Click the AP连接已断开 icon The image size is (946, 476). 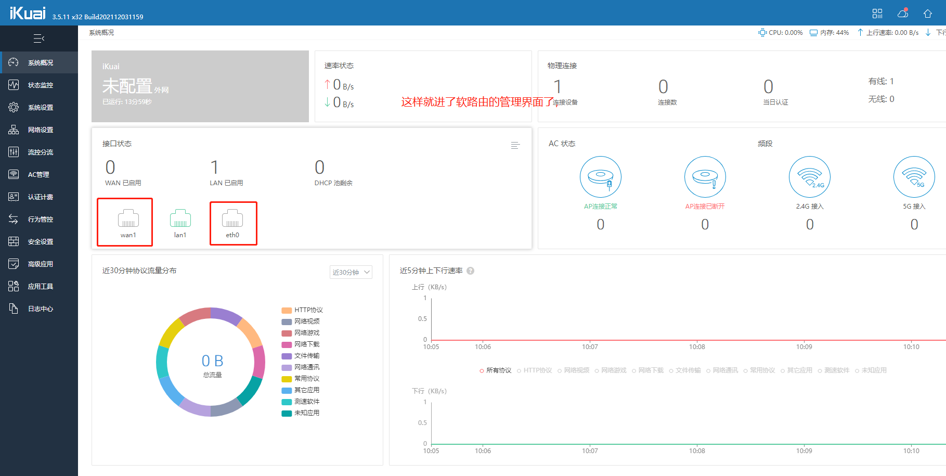(705, 177)
